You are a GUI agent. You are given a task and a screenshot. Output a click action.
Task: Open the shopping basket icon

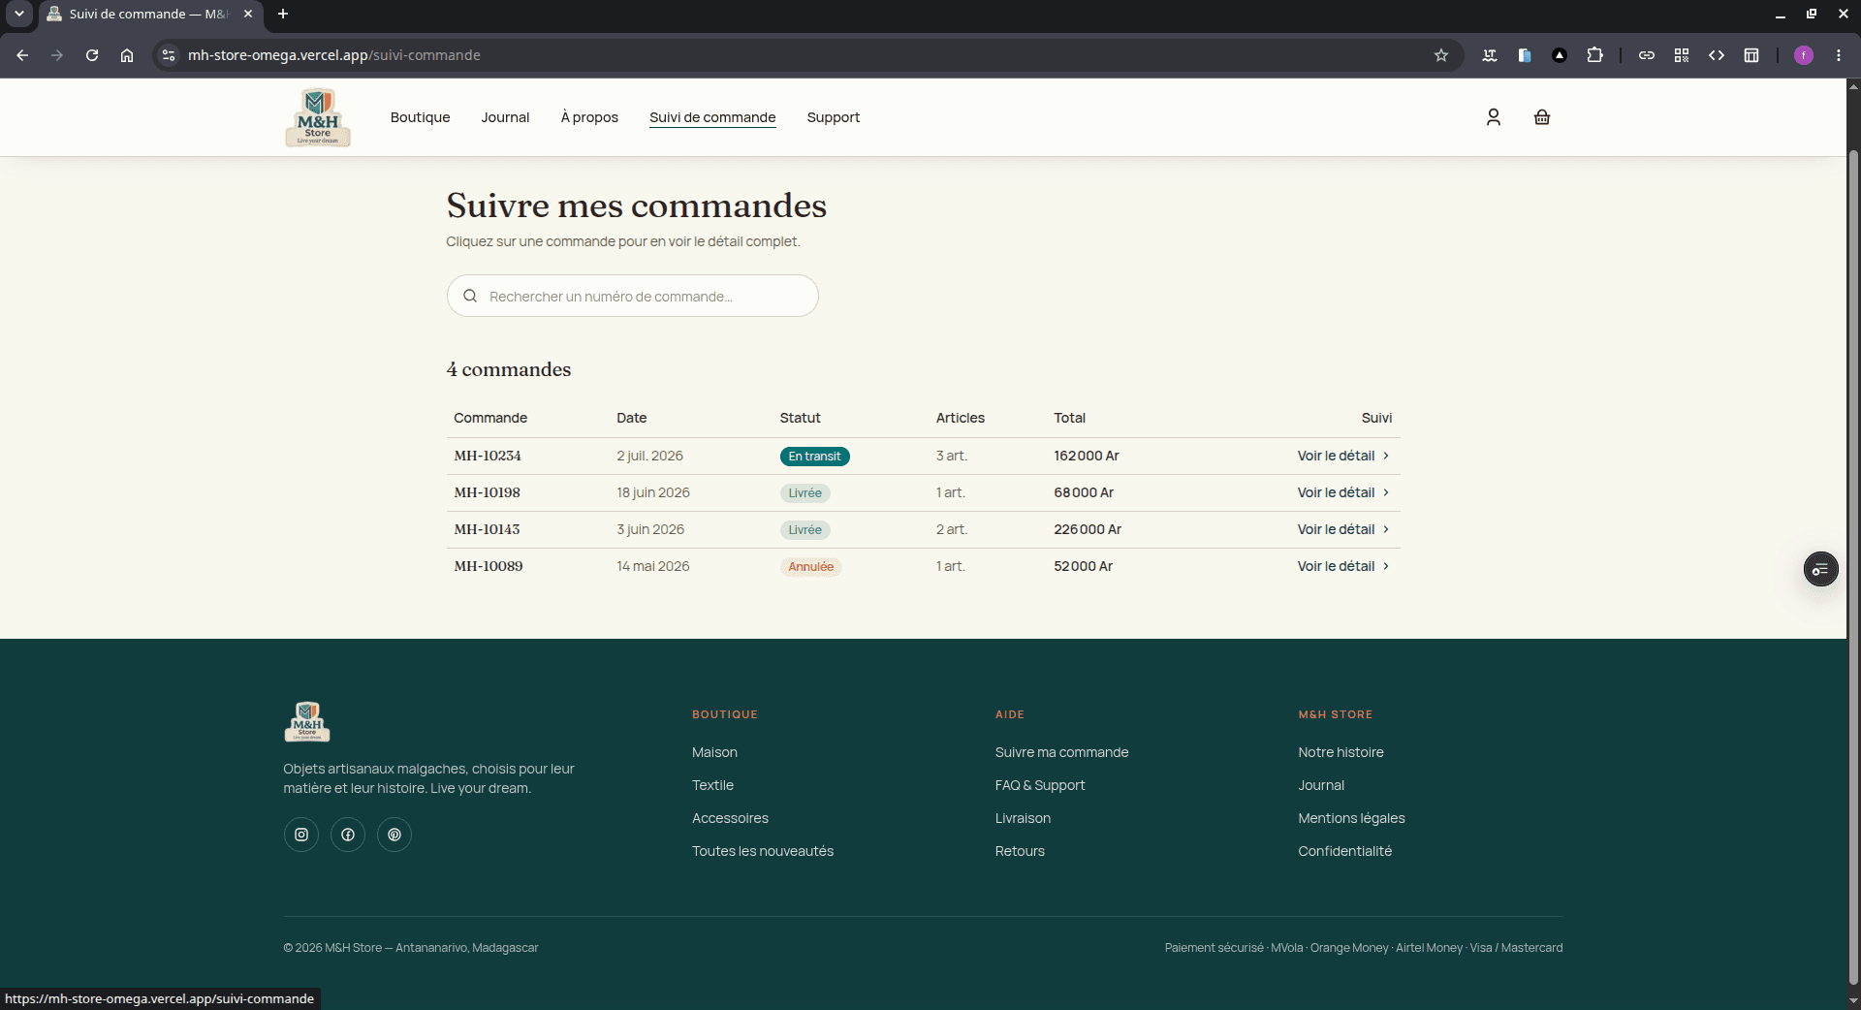pyautogui.click(x=1541, y=117)
